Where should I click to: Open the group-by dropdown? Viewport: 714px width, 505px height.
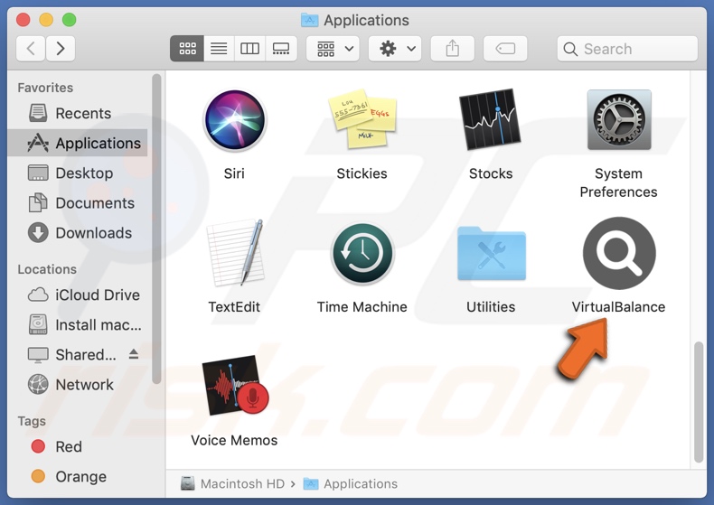click(x=333, y=48)
